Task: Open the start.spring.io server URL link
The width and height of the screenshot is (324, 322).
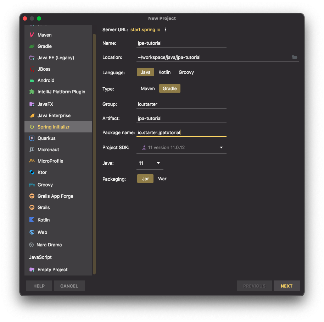Action: click(x=145, y=29)
